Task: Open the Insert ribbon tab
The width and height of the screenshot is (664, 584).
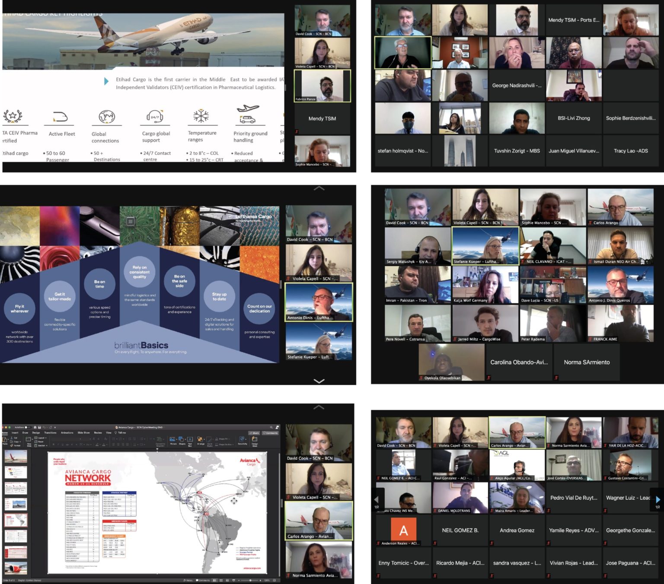Action: click(15, 432)
